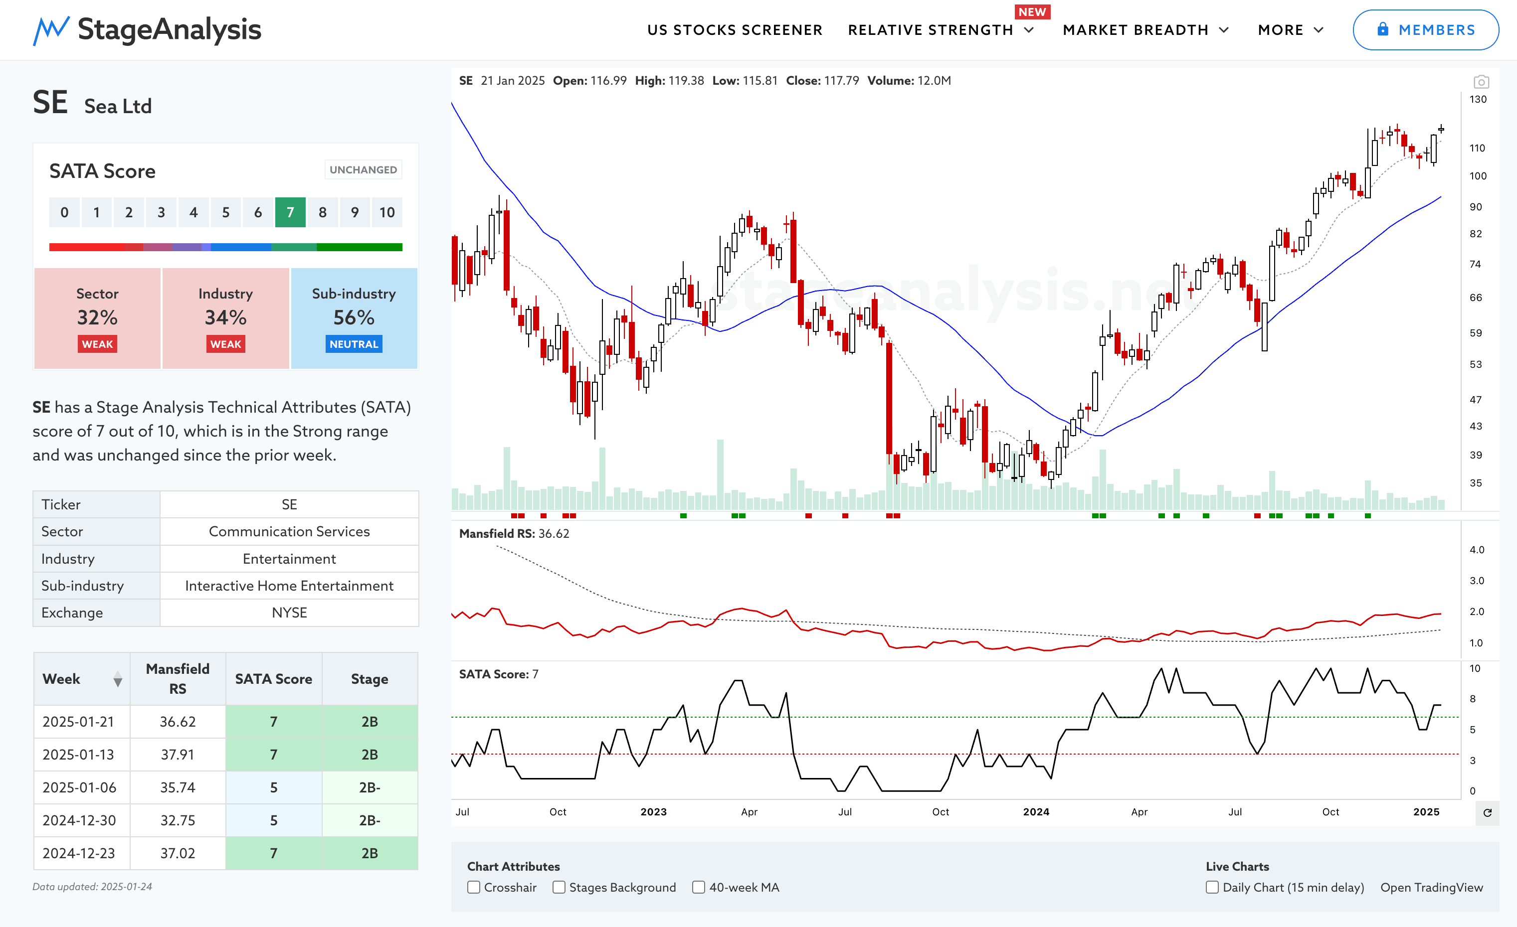1517x927 pixels.
Task: Click the SE ticker heading
Action: tap(50, 102)
